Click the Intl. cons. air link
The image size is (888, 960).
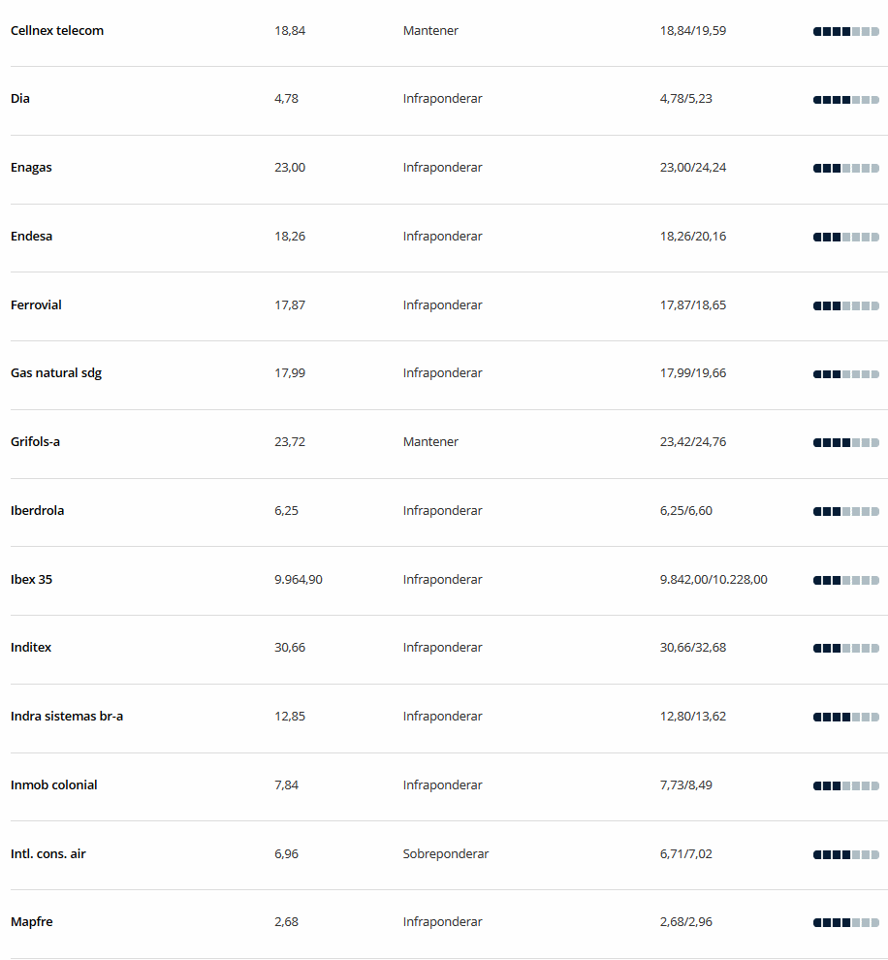(x=48, y=853)
